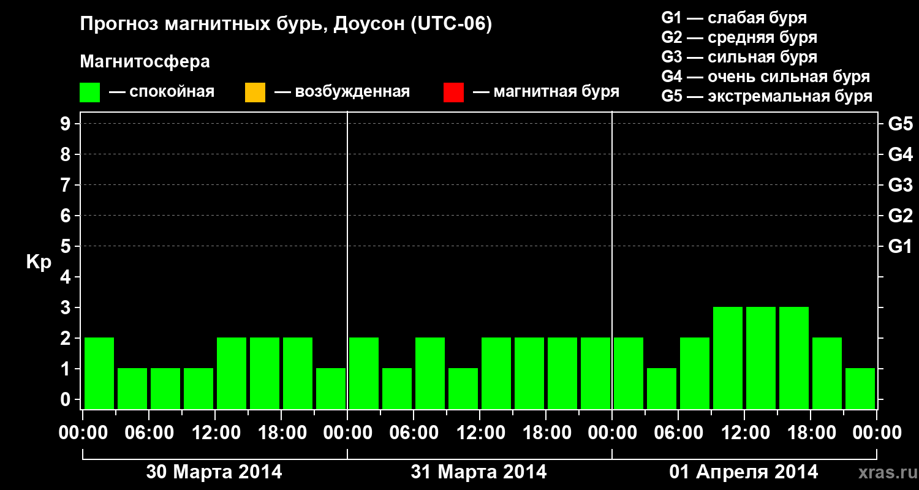The height and width of the screenshot is (490, 919).
Task: Click the 'G4' label on right axis
Action: (x=901, y=154)
